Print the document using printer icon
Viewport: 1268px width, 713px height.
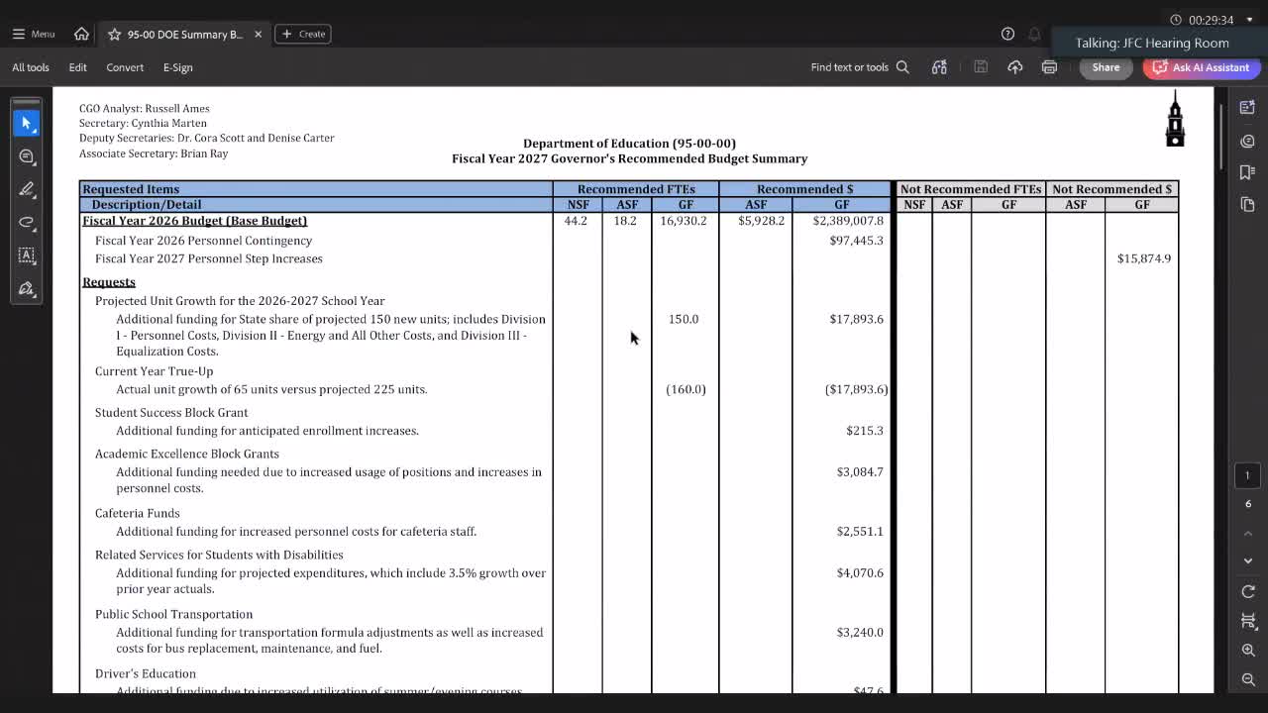point(1049,67)
